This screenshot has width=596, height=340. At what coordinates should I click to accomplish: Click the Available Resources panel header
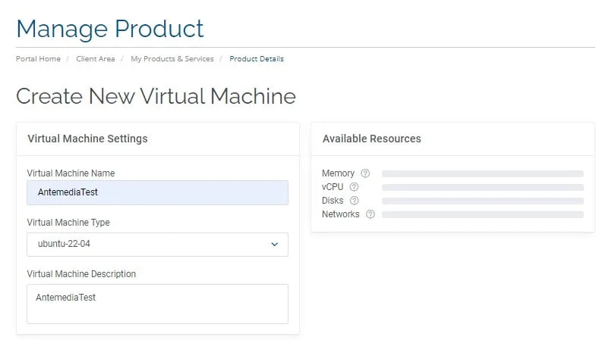[371, 139]
